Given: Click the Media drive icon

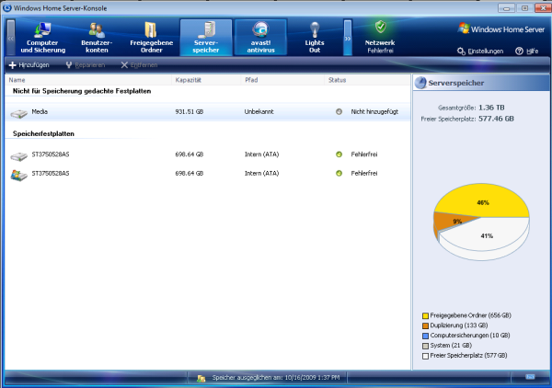Looking at the screenshot, I should pos(19,114).
